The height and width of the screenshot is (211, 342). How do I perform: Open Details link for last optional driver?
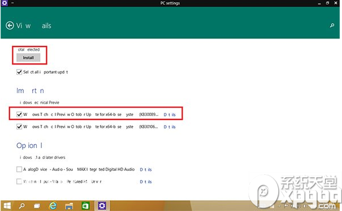pyautogui.click(x=146, y=182)
